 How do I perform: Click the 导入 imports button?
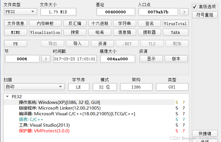(77, 44)
